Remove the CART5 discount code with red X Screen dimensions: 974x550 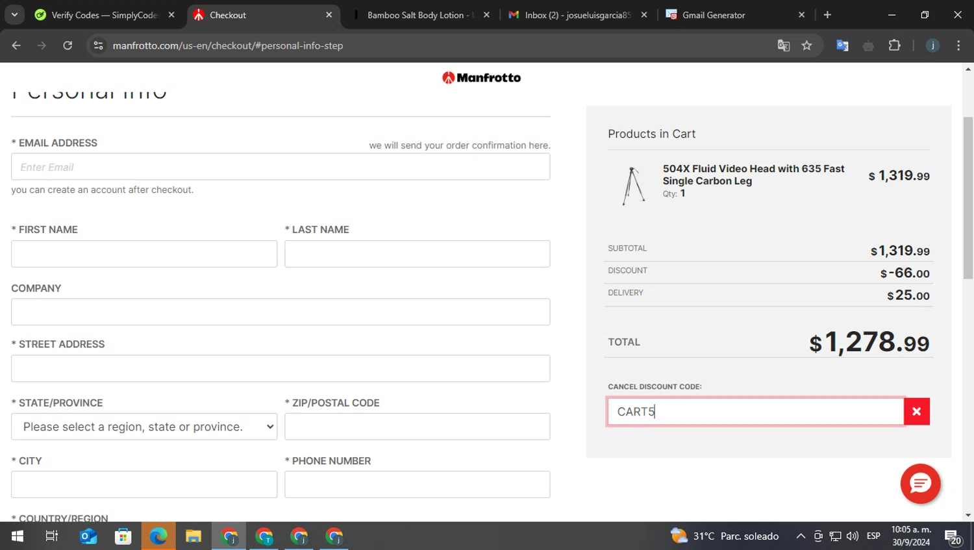click(916, 411)
